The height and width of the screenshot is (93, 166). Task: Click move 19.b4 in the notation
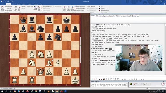tap(93, 52)
